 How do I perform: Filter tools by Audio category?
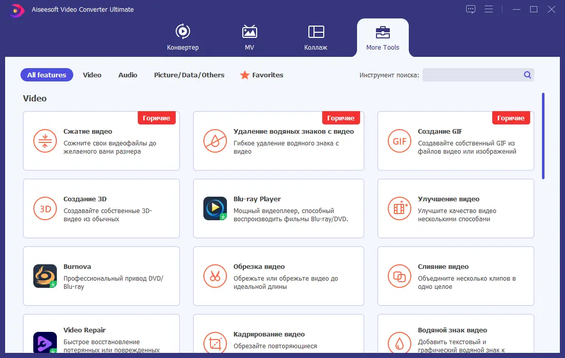(x=128, y=75)
